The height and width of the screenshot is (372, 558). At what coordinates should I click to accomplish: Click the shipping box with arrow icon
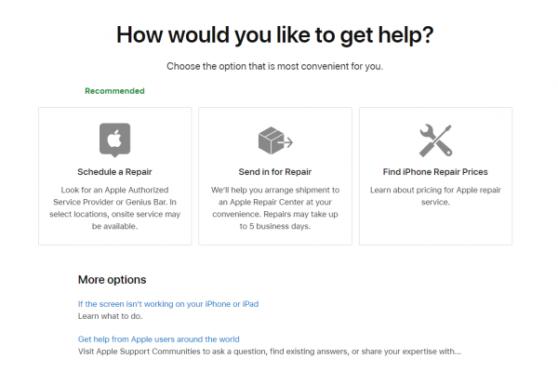pyautogui.click(x=275, y=140)
